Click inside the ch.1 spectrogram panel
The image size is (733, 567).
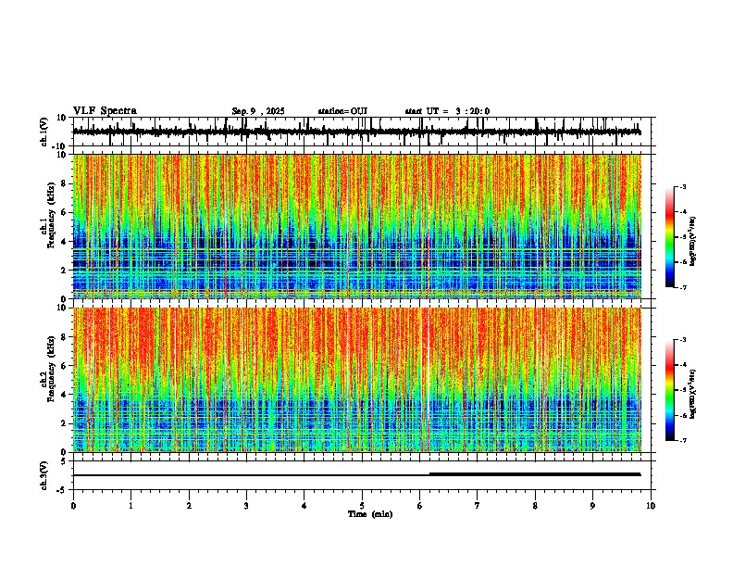357,226
